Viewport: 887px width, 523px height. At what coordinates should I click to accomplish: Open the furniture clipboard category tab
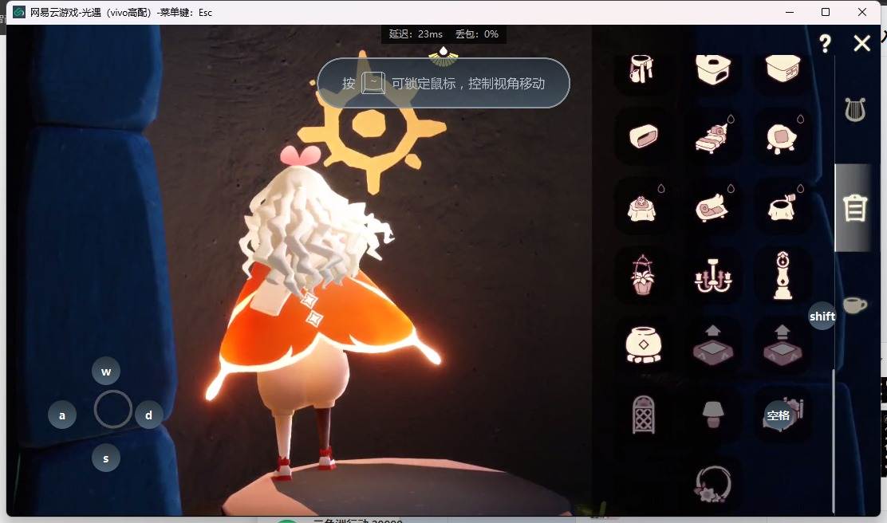[855, 207]
